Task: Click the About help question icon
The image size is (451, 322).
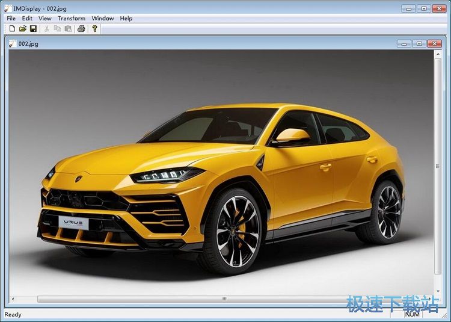Action: [x=94, y=28]
